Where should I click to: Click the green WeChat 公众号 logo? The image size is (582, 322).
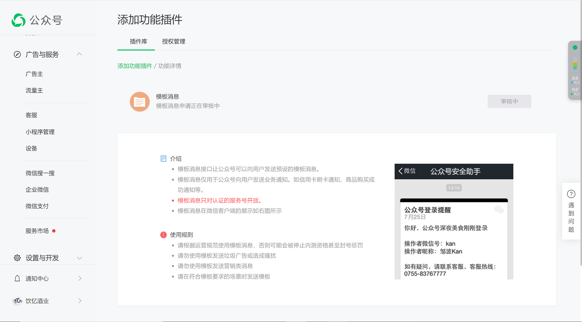(x=19, y=20)
